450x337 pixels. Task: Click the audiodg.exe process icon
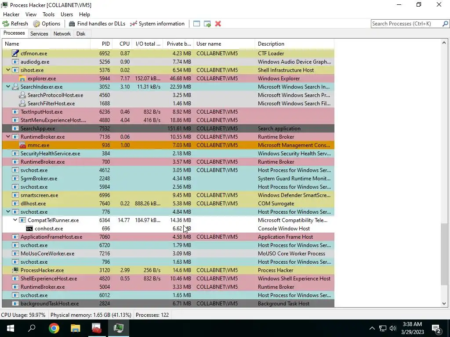pyautogui.click(x=15, y=61)
